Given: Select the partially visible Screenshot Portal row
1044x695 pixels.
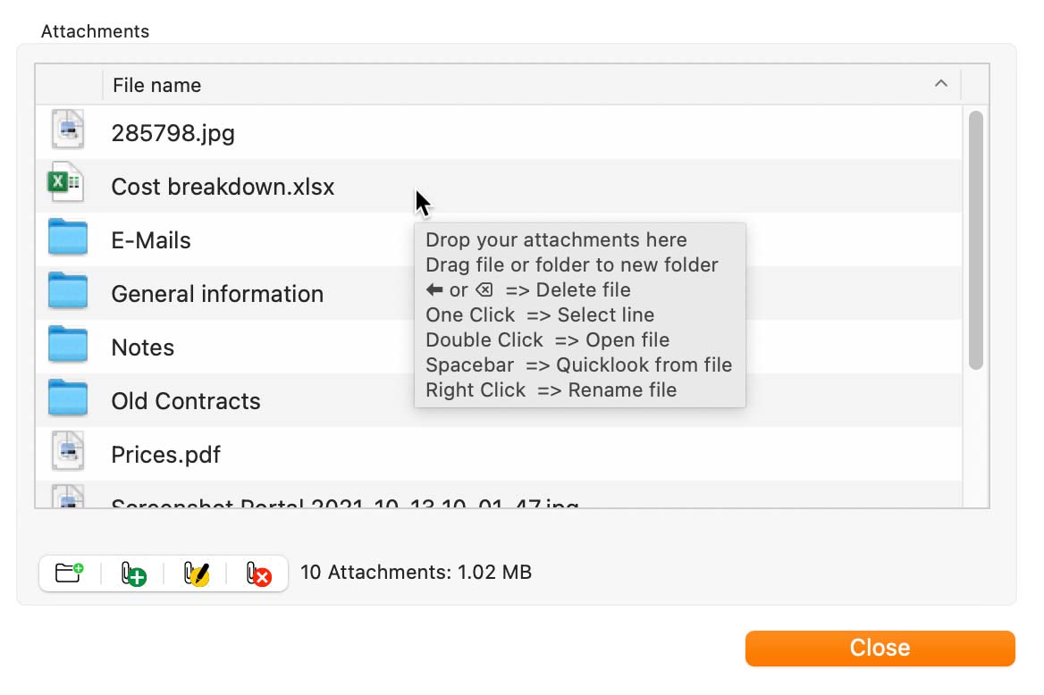Looking at the screenshot, I should [499, 495].
